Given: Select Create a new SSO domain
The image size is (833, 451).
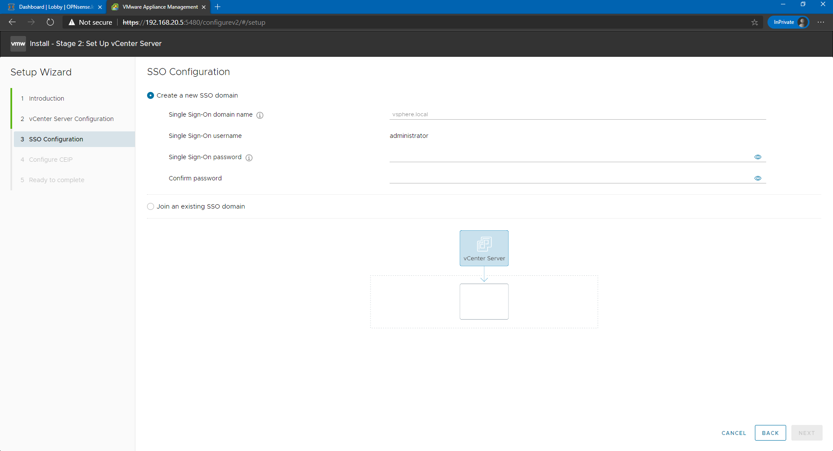Looking at the screenshot, I should pos(151,95).
